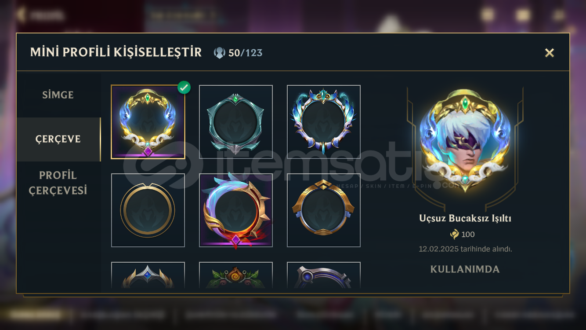Open the Simge tab
Viewport: 586px width, 330px height.
(x=58, y=95)
